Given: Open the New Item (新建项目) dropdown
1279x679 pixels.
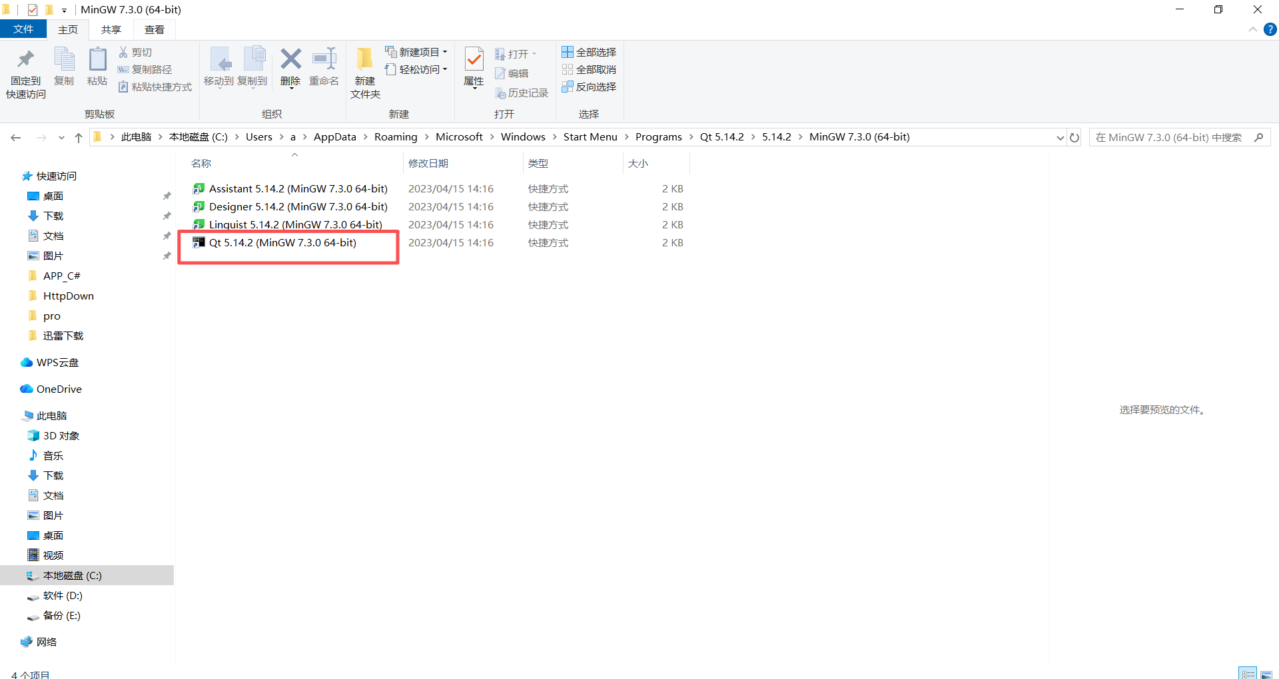Looking at the screenshot, I should click(x=416, y=52).
